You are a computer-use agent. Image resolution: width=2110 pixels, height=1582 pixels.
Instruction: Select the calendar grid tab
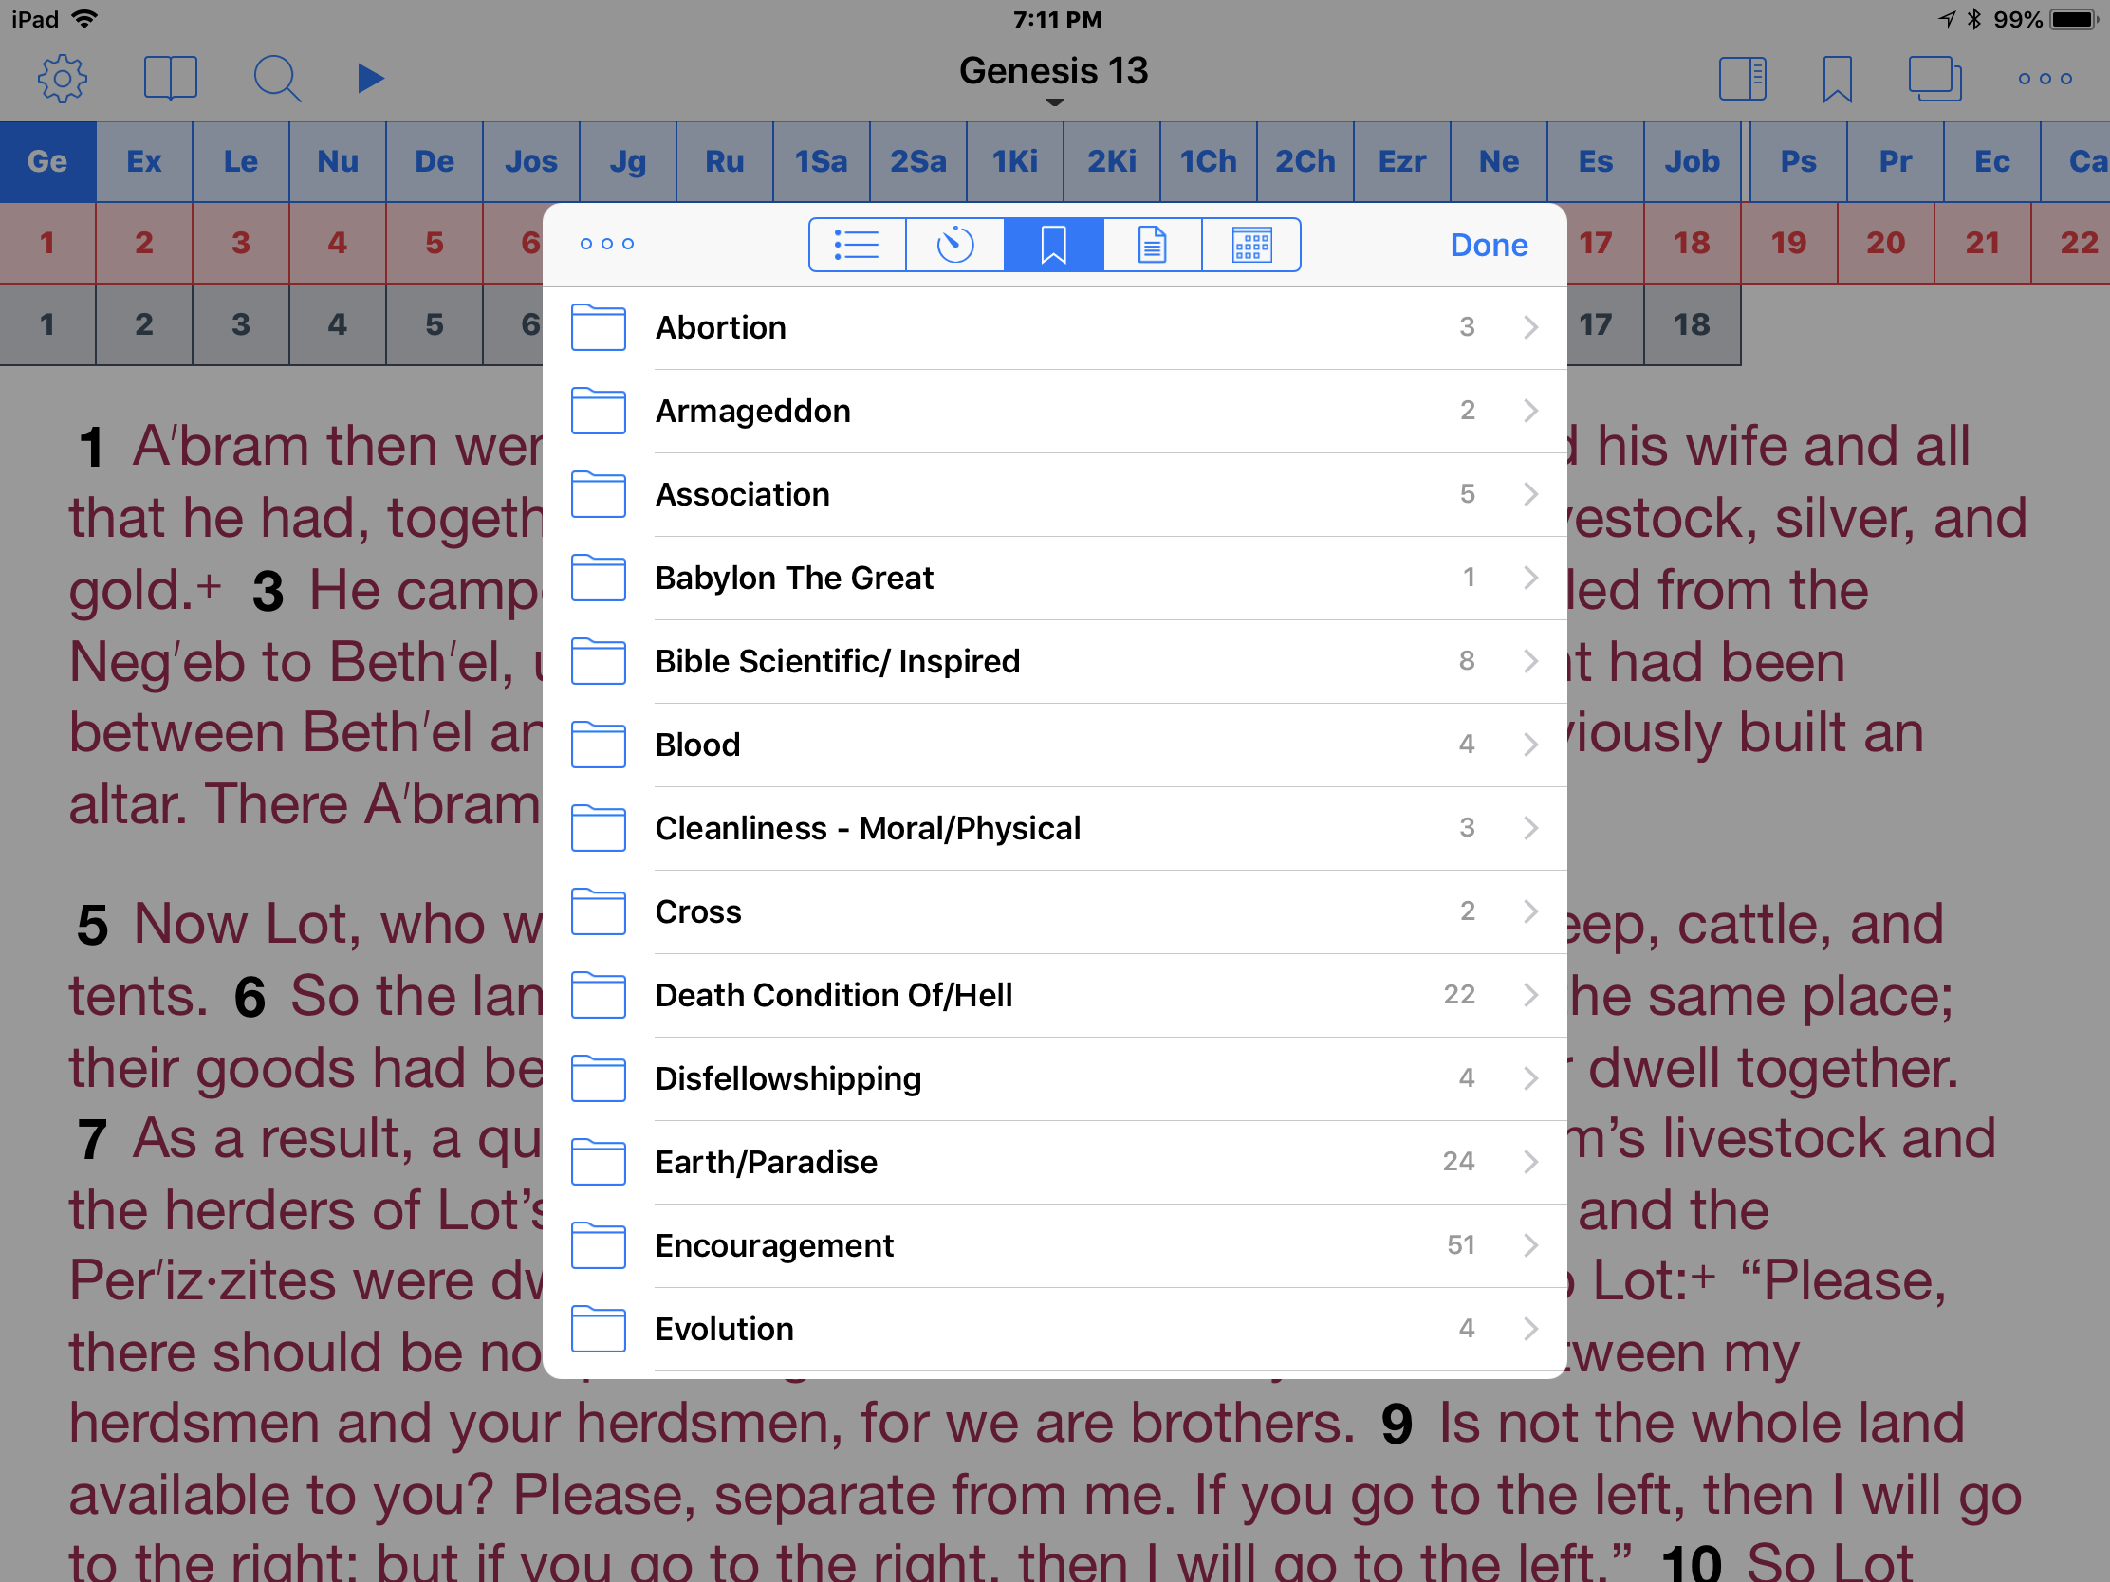(x=1251, y=245)
